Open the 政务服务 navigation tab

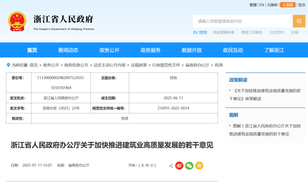(x=151, y=50)
